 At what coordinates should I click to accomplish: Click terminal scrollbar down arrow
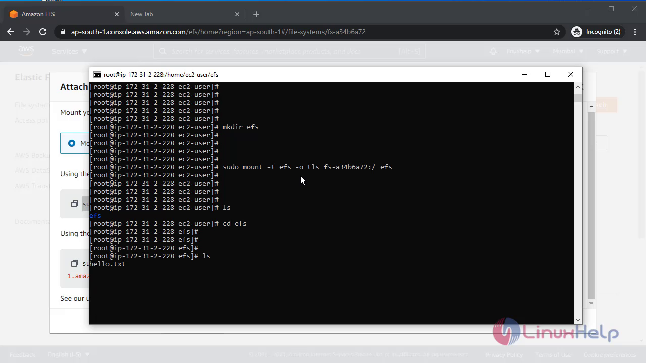pos(578,320)
